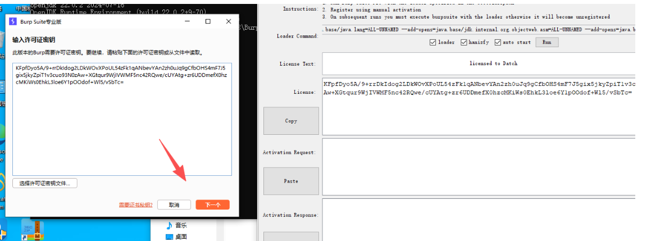Image resolution: width=651 pixels, height=241 pixels.
Task: Click 下一个 to continue activation
Action: pos(212,205)
